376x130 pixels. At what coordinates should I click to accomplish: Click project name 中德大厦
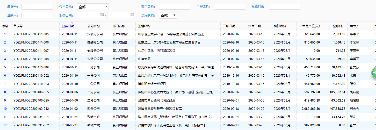(144, 59)
